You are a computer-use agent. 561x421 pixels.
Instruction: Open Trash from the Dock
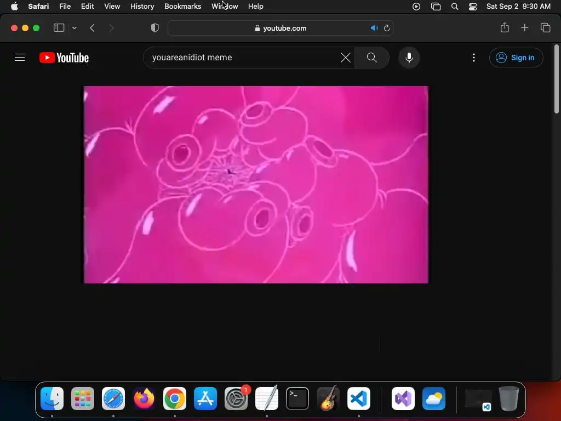[509, 398]
